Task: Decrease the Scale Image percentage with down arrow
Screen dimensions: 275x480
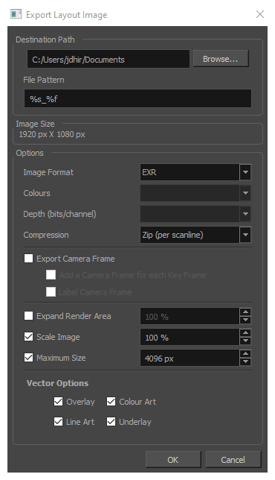Action: pyautogui.click(x=245, y=341)
